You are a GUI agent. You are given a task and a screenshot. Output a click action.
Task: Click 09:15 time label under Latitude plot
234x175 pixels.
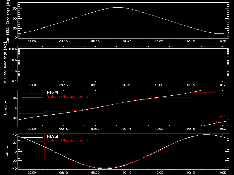[63, 173]
